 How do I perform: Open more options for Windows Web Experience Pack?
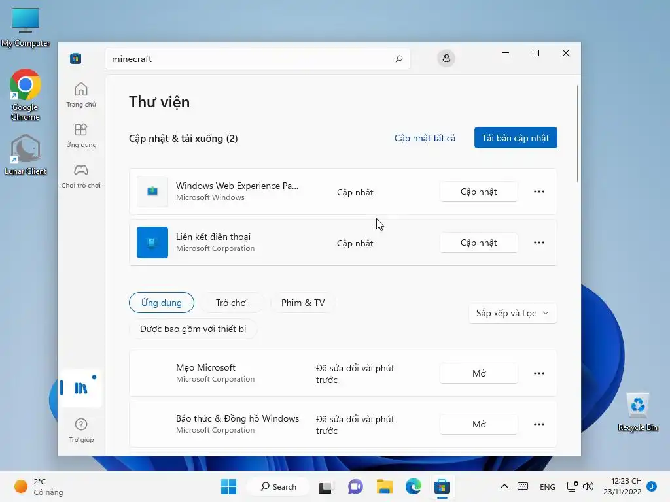[539, 192]
